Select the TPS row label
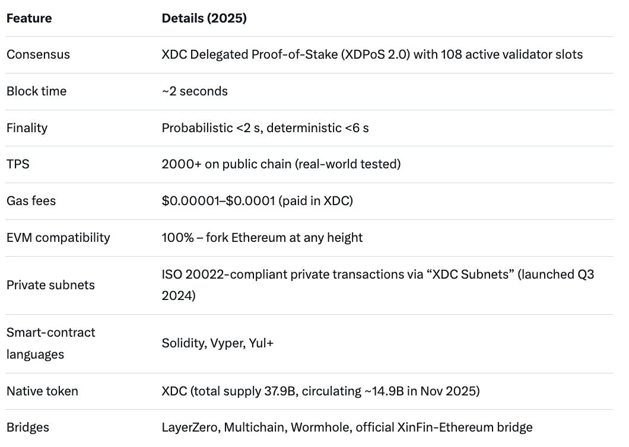The width and height of the screenshot is (629, 447). pos(18,164)
